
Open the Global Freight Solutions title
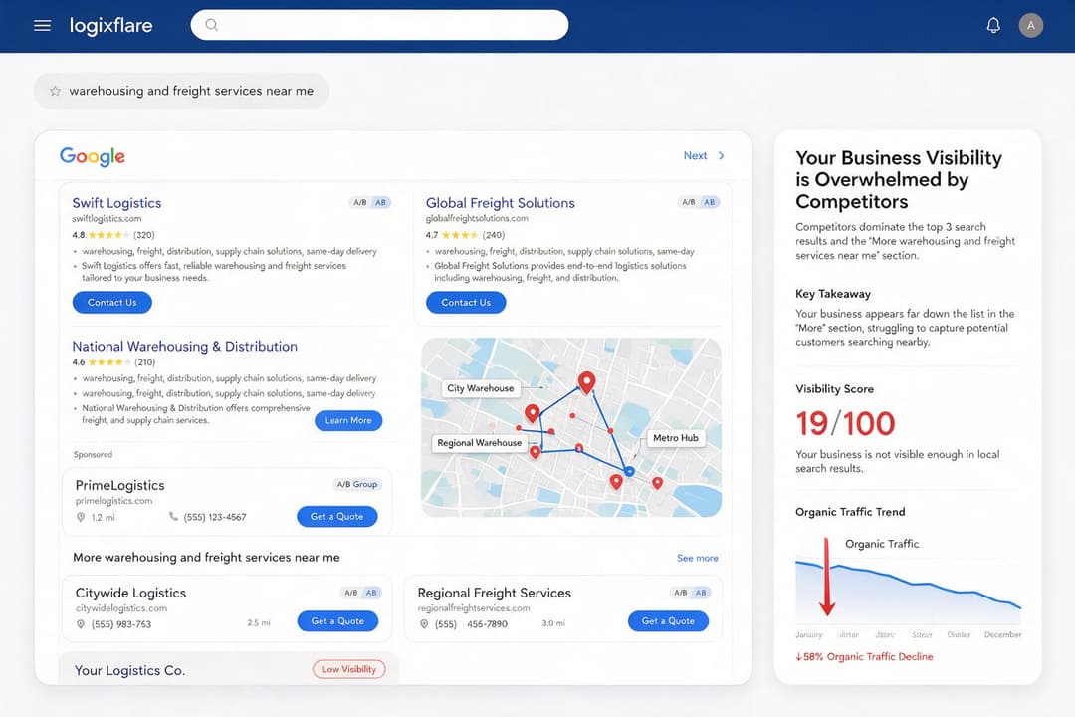pyautogui.click(x=501, y=203)
